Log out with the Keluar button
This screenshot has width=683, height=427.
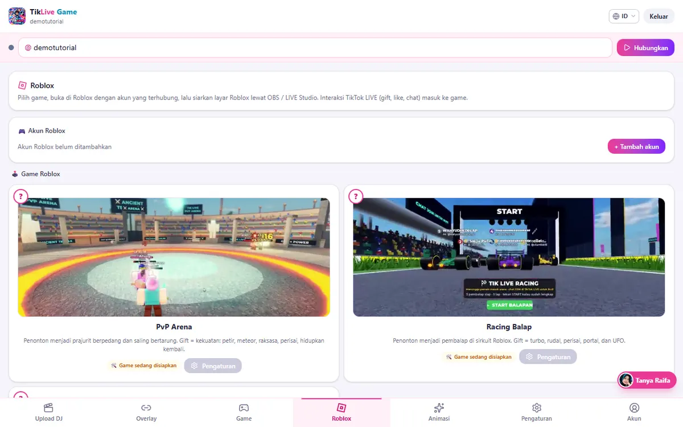tap(659, 17)
